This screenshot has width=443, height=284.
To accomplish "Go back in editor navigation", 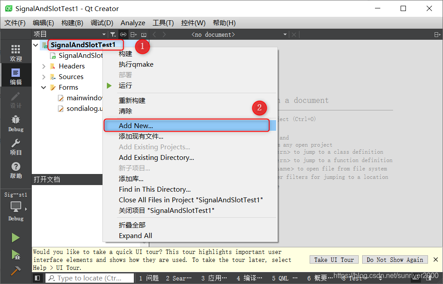I will 154,34.
